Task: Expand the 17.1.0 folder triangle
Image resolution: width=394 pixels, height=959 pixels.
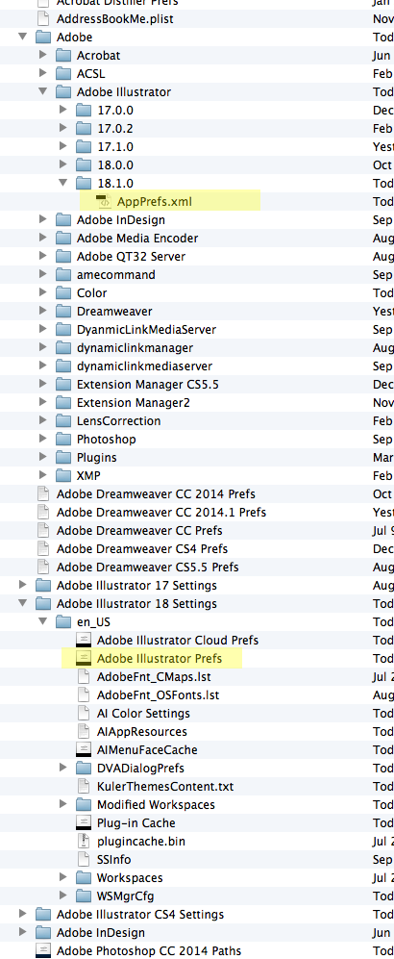Action: (x=62, y=147)
